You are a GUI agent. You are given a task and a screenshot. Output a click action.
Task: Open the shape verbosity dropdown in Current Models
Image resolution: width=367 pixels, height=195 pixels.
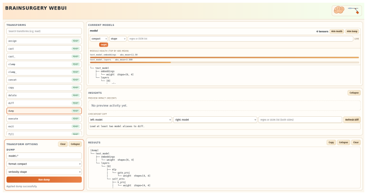118,39
